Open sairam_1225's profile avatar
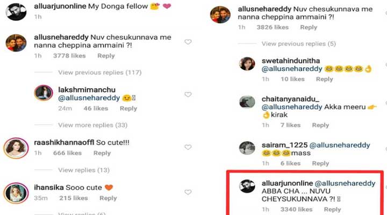Screen dimensions: 387x215 tap(247, 148)
